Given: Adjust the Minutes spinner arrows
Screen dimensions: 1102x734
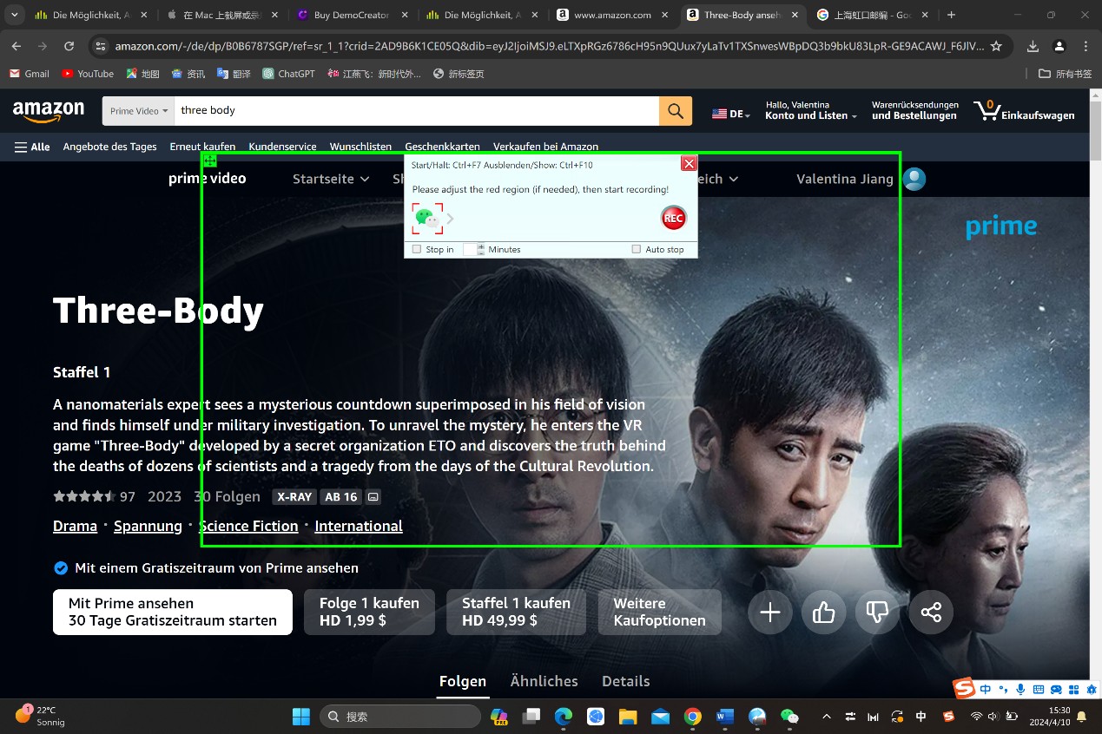Looking at the screenshot, I should [481, 249].
